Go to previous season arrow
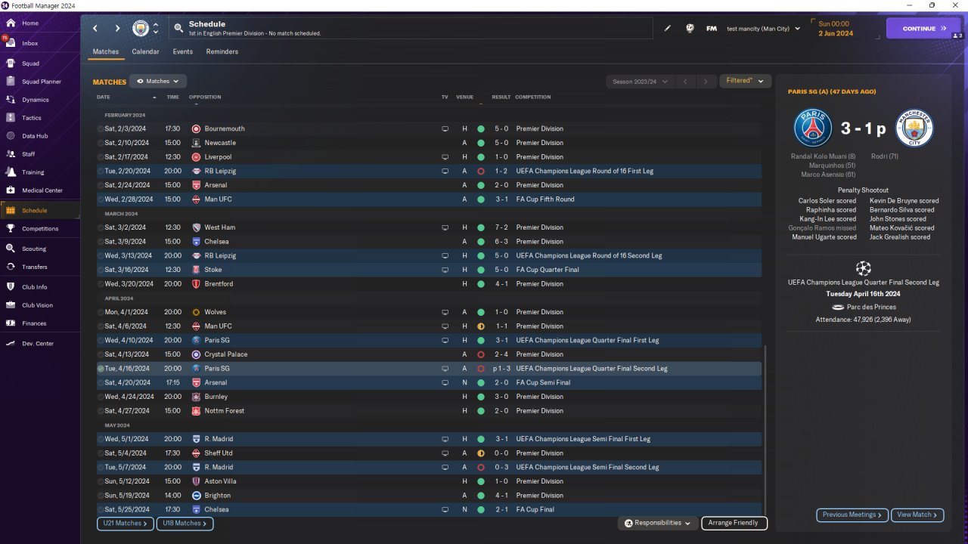Image resolution: width=968 pixels, height=544 pixels. pos(685,82)
